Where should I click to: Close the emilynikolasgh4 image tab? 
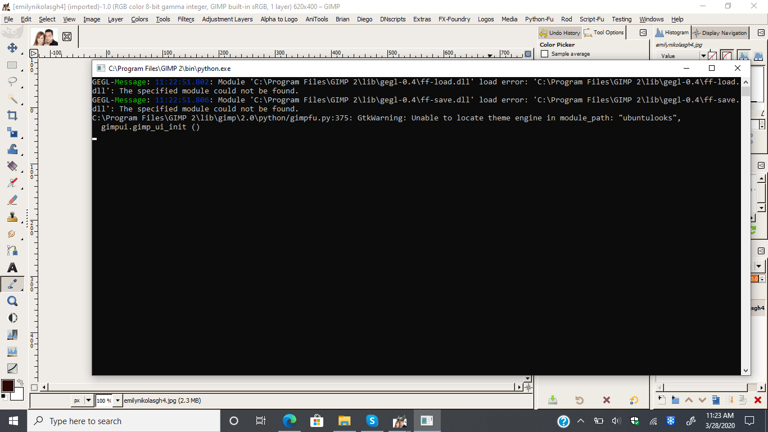(67, 37)
